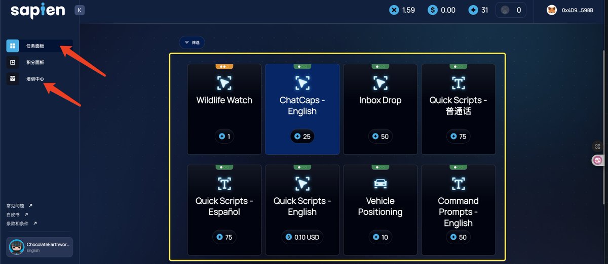Click the 1 point reward on Wildlife Watch

tap(224, 137)
